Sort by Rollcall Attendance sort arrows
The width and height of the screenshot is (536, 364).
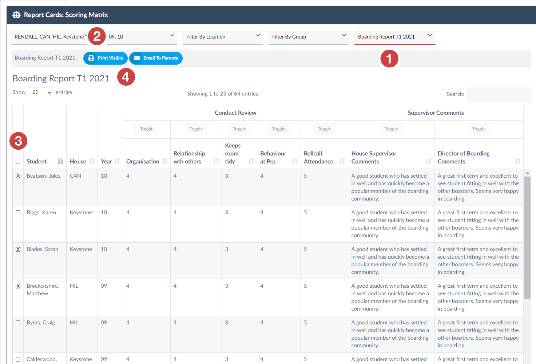pyautogui.click(x=342, y=161)
